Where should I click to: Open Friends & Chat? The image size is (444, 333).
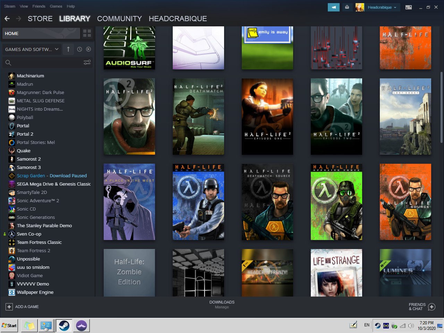point(422,307)
